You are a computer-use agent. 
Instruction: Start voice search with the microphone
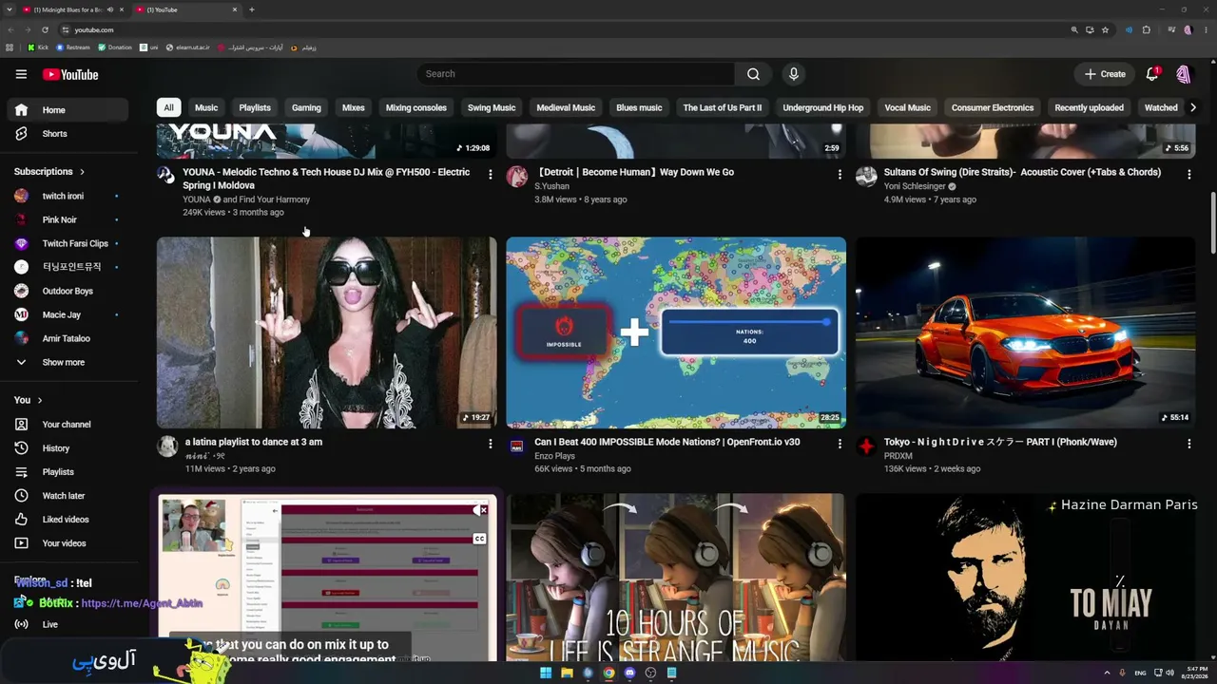tap(794, 74)
